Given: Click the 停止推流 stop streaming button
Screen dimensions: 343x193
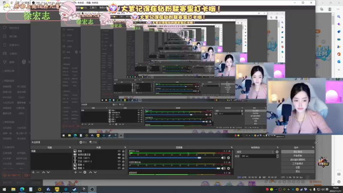Looking at the screenshot, I should click(x=298, y=152).
